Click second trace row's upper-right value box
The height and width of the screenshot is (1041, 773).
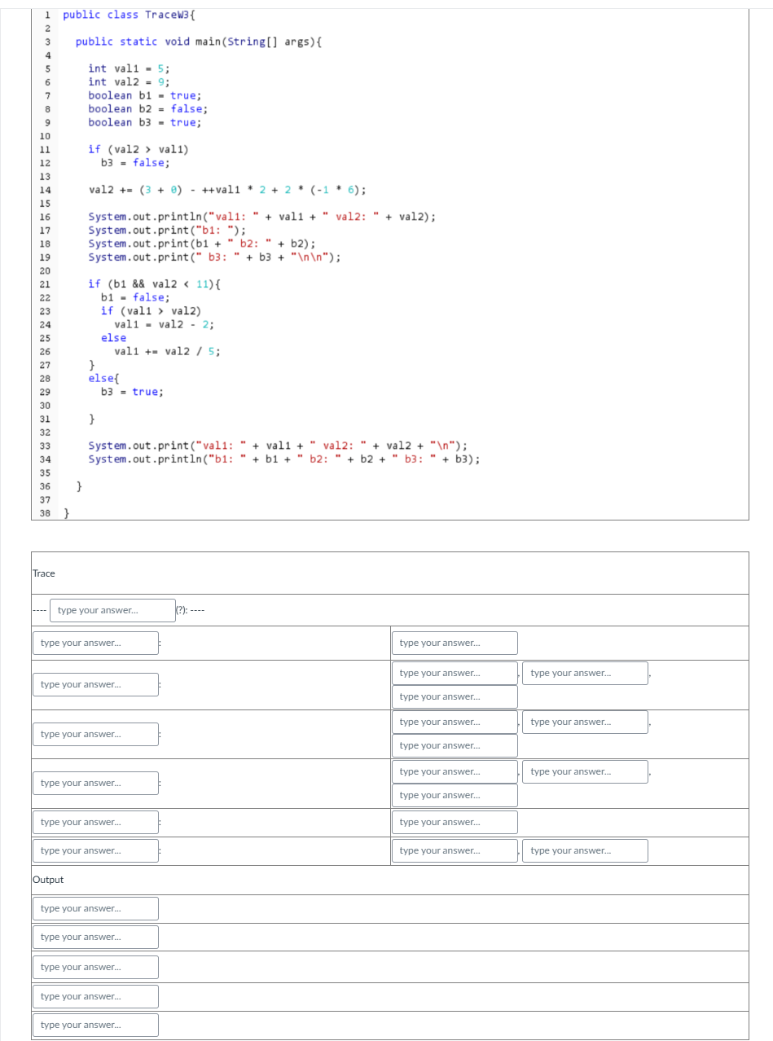pos(586,673)
